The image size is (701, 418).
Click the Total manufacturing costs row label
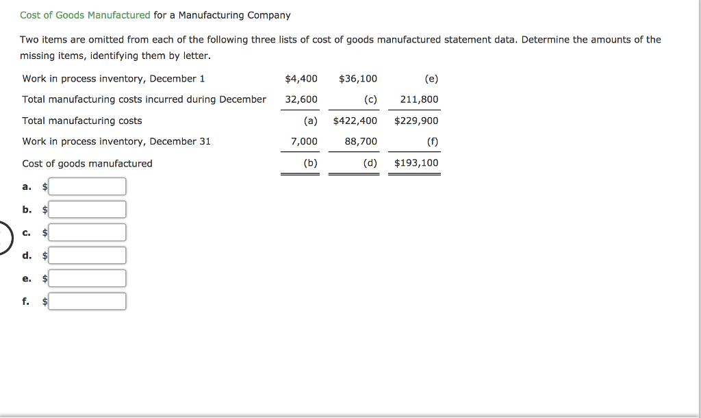click(x=82, y=120)
